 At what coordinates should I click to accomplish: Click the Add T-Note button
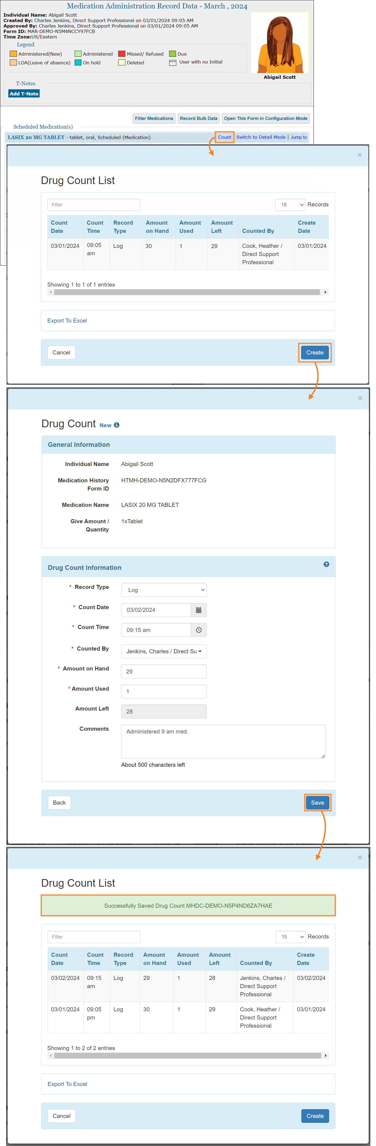pos(24,94)
